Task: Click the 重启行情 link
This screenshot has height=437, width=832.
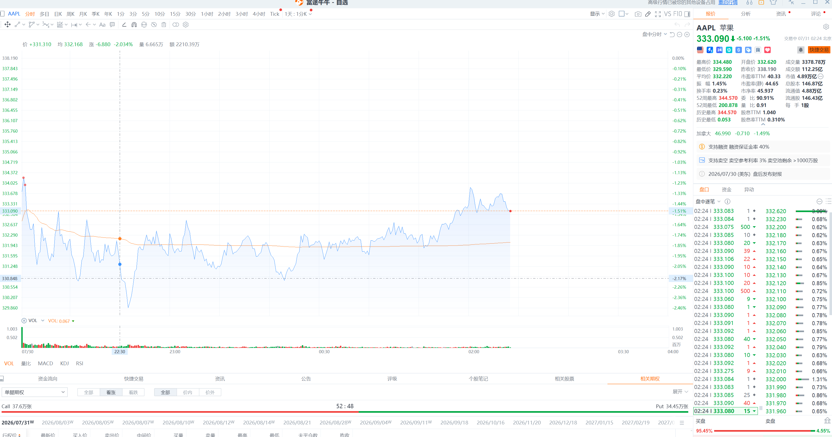Action: pos(728,3)
